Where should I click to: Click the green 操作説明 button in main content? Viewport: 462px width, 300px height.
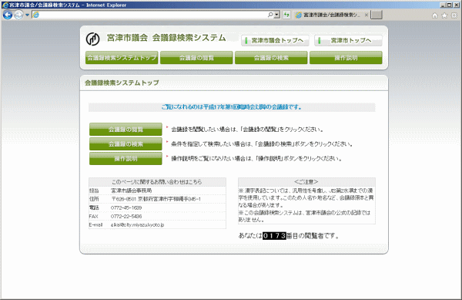point(126,158)
